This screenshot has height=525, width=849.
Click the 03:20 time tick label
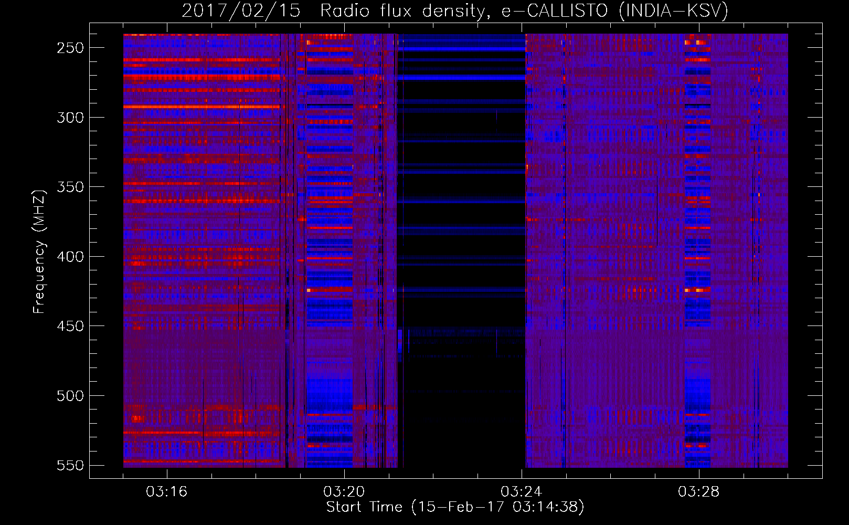click(344, 492)
